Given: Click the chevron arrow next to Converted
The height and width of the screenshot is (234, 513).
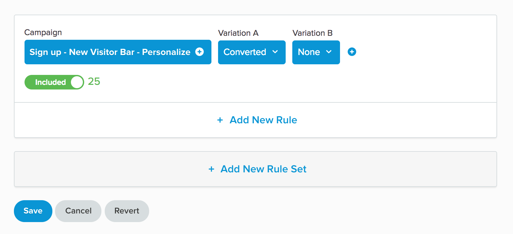Looking at the screenshot, I should 275,52.
